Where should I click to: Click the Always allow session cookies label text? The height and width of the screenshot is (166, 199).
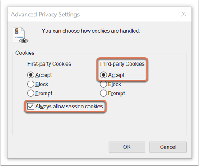[69, 106]
